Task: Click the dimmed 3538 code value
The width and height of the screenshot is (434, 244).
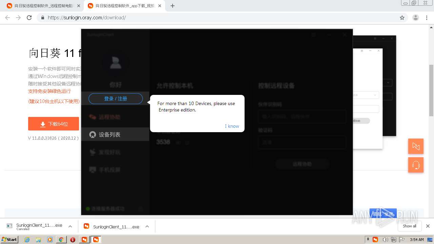Action: [163, 142]
